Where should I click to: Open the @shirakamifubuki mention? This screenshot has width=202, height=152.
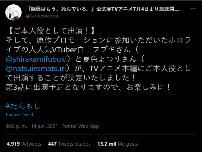[36, 59]
